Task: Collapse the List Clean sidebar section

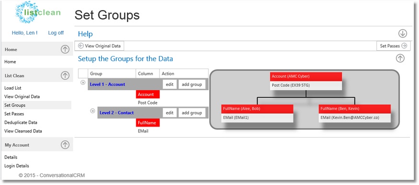Action: pos(65,76)
